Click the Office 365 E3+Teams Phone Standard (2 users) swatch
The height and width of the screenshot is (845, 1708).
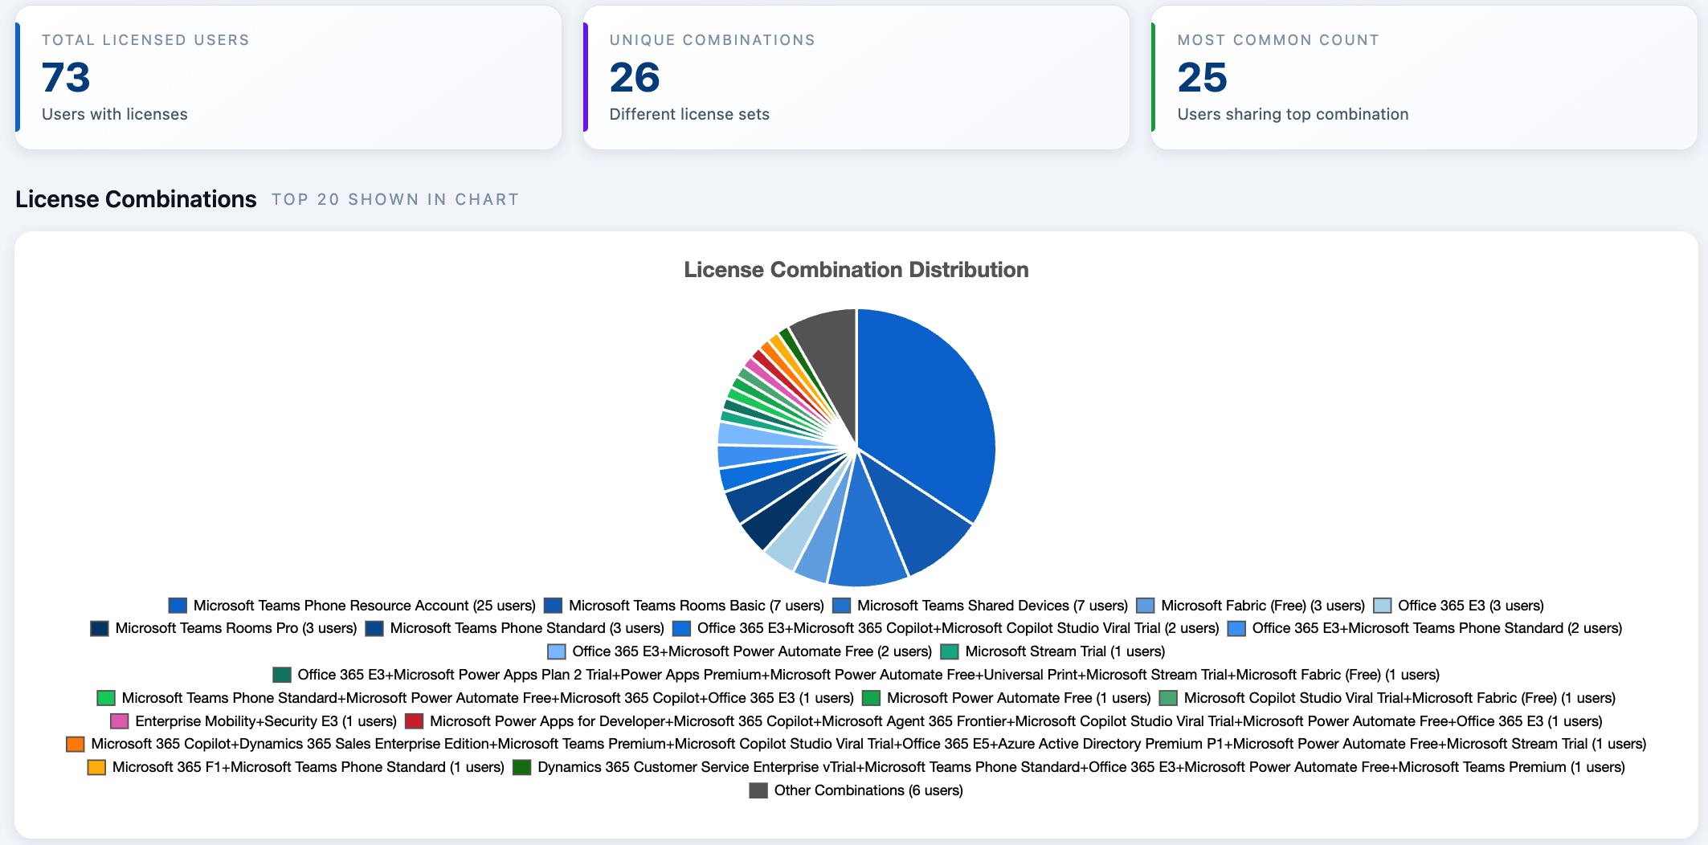click(x=1236, y=628)
